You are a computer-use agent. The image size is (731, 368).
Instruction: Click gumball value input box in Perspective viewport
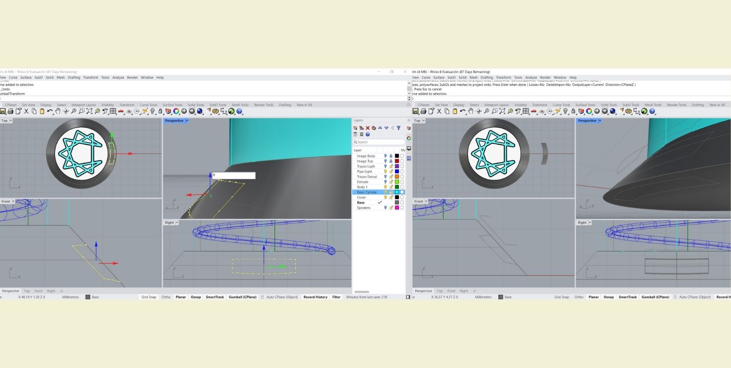(234, 175)
